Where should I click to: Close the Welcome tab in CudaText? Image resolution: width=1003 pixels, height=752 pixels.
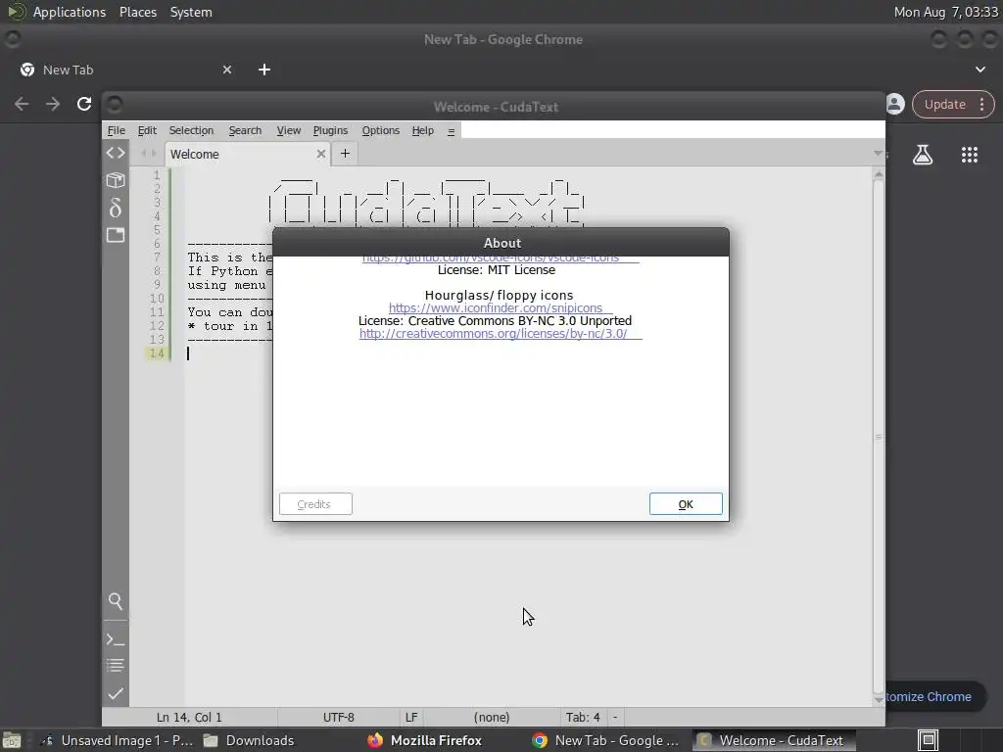pos(321,154)
